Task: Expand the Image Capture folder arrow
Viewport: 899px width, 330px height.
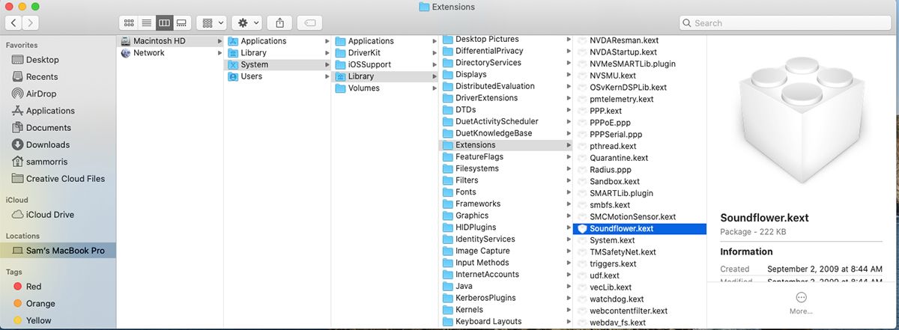Action: [x=569, y=251]
